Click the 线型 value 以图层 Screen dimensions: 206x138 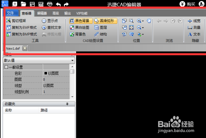click(x=48, y=86)
